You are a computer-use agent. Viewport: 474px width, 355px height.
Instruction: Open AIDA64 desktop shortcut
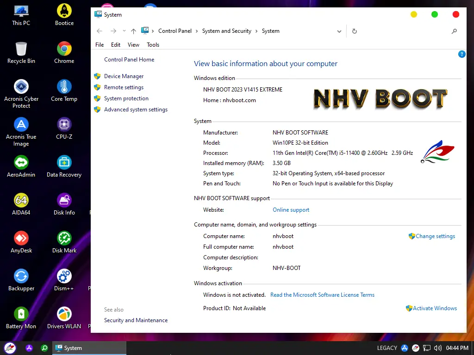coord(21,204)
